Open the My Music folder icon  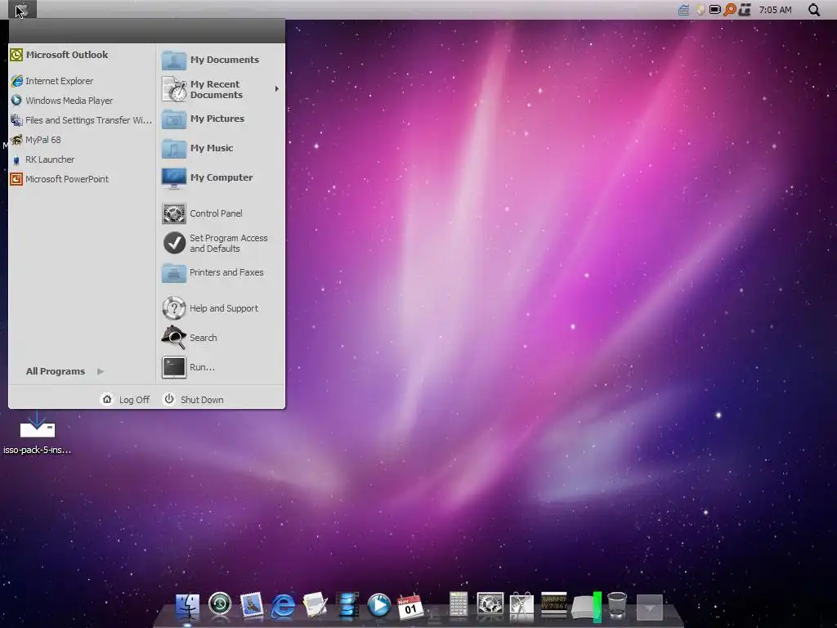tap(174, 149)
